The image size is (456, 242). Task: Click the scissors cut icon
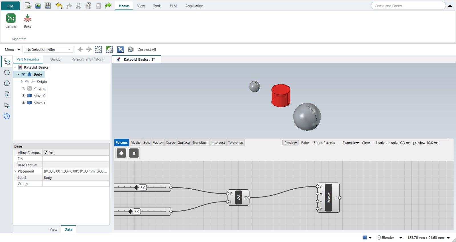tap(78, 6)
